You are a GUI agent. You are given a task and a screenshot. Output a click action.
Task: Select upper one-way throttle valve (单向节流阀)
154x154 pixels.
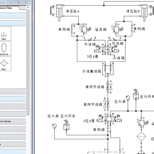109,87
